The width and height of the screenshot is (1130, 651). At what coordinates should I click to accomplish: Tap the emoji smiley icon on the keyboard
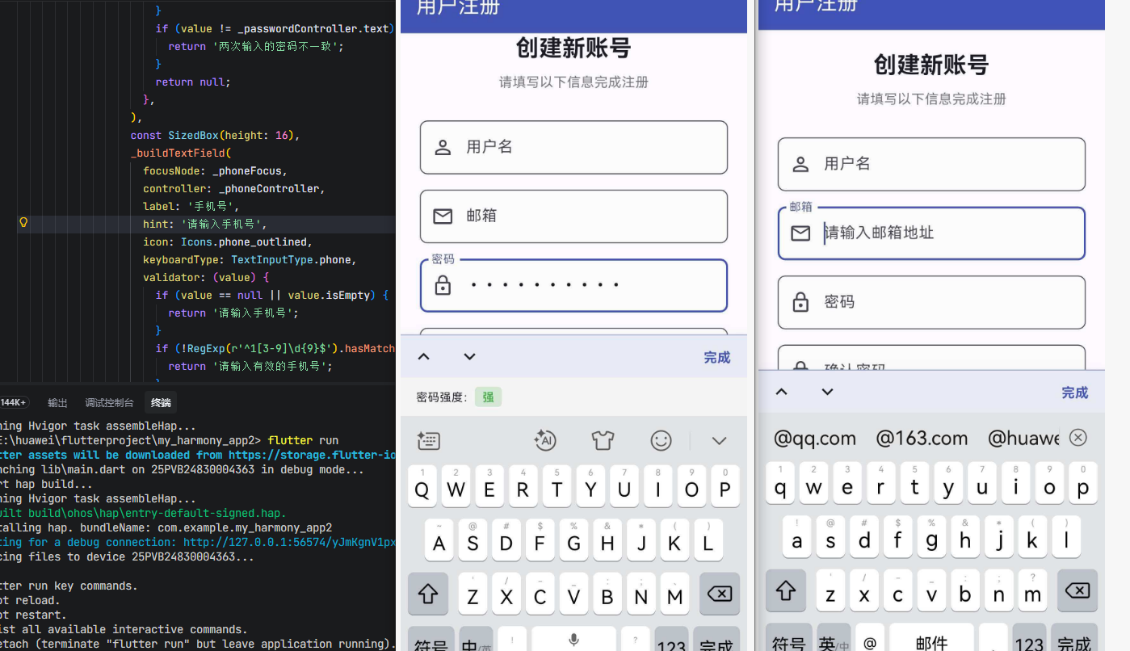[x=661, y=440]
